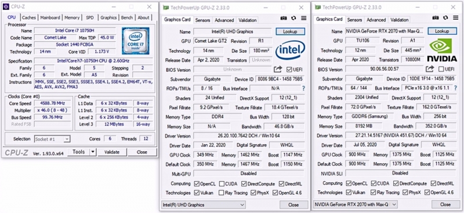Click Close button at bottom of NVIDIA GPU-Z
Screen dimensions: 464x213
pos(445,204)
